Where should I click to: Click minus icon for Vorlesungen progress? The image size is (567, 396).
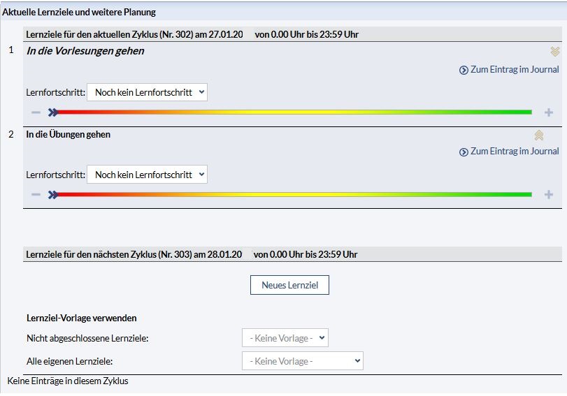(36, 112)
